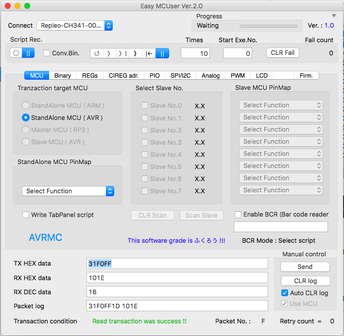Click the RX HEX data field
The image size is (344, 336).
pos(177,278)
